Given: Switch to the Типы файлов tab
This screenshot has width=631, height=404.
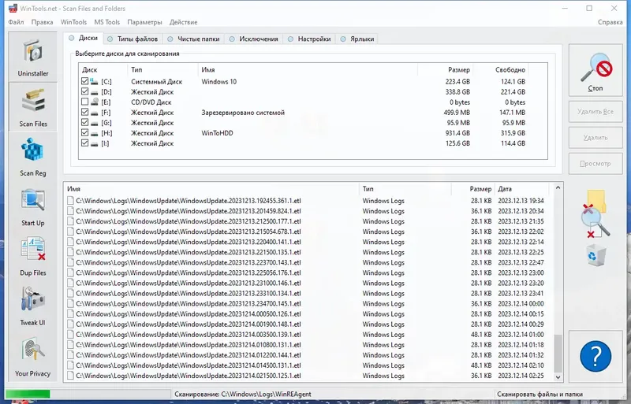Looking at the screenshot, I should click(133, 39).
